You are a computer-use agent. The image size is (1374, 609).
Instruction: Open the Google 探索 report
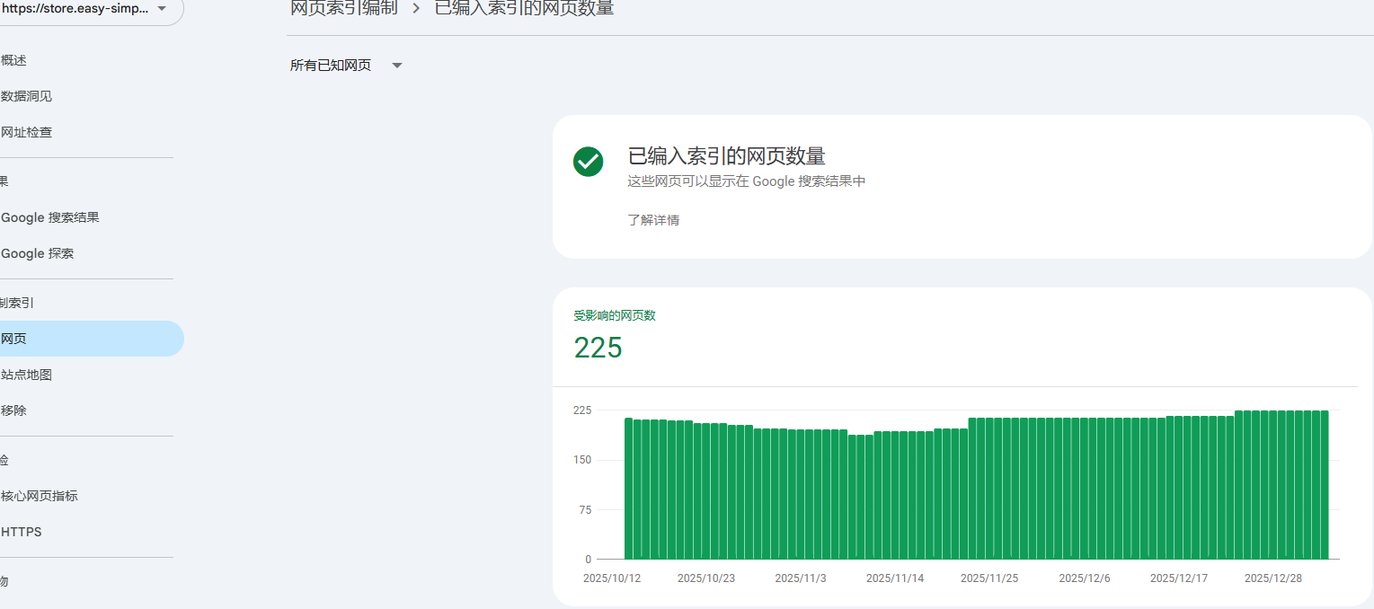38,253
